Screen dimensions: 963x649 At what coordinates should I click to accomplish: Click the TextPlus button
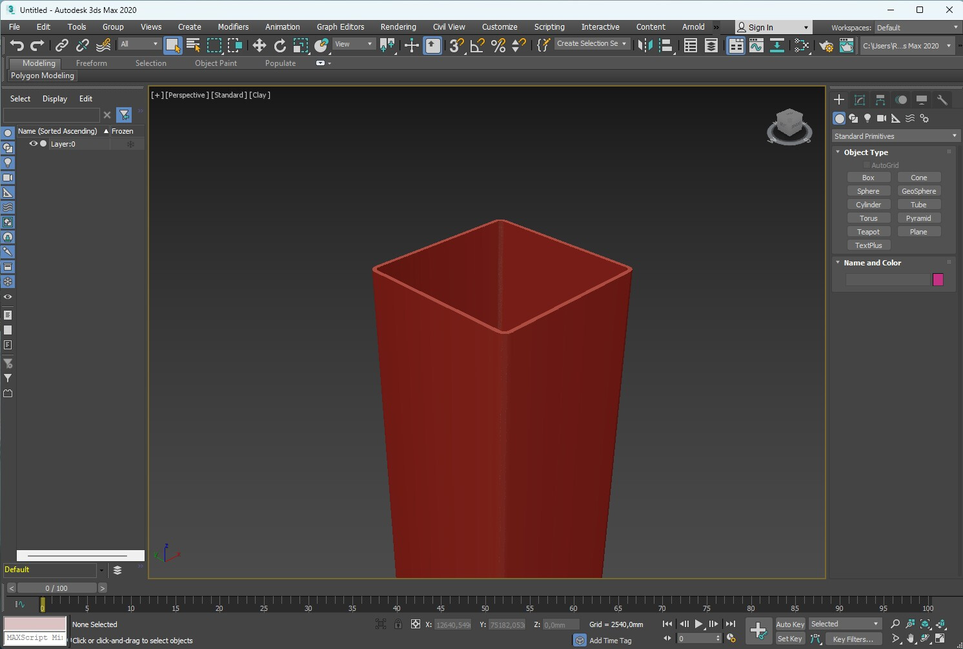pos(868,245)
